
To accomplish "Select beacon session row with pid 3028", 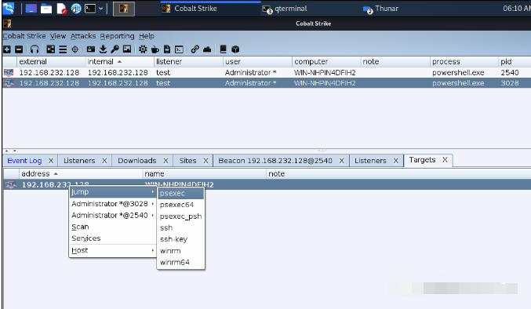I will tap(267, 83).
